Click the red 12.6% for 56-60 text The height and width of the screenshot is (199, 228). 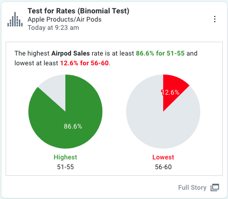(84, 63)
